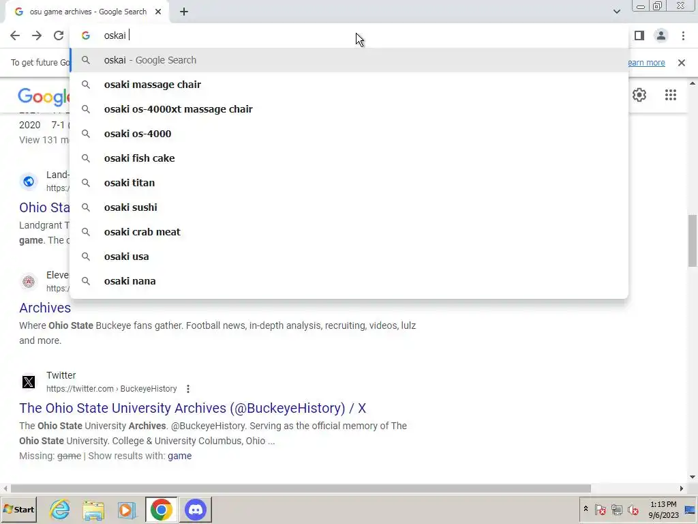
Task: Open Google search settings gear
Action: tap(639, 95)
